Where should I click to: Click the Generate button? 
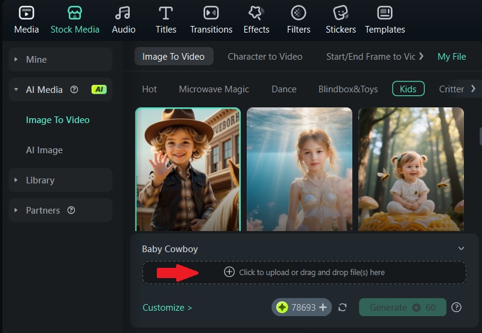click(x=402, y=307)
